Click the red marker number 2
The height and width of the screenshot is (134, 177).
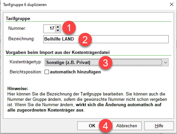[85, 40]
